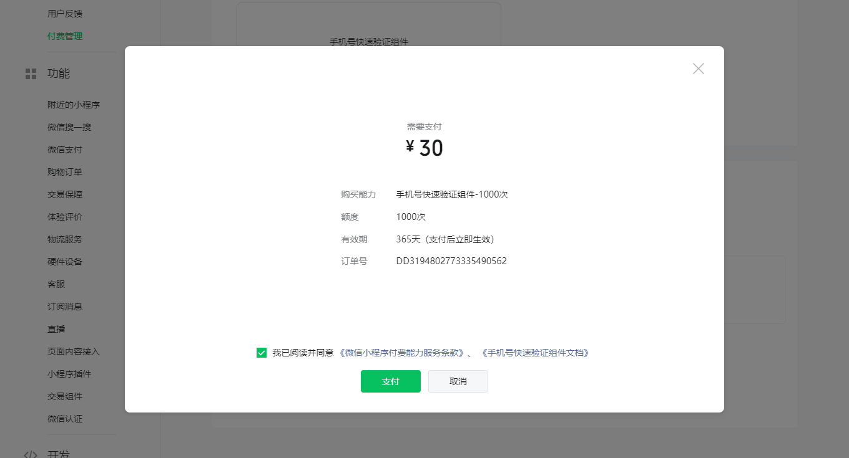Open 微信支付 in the sidebar
This screenshot has width=849, height=458.
(x=65, y=150)
